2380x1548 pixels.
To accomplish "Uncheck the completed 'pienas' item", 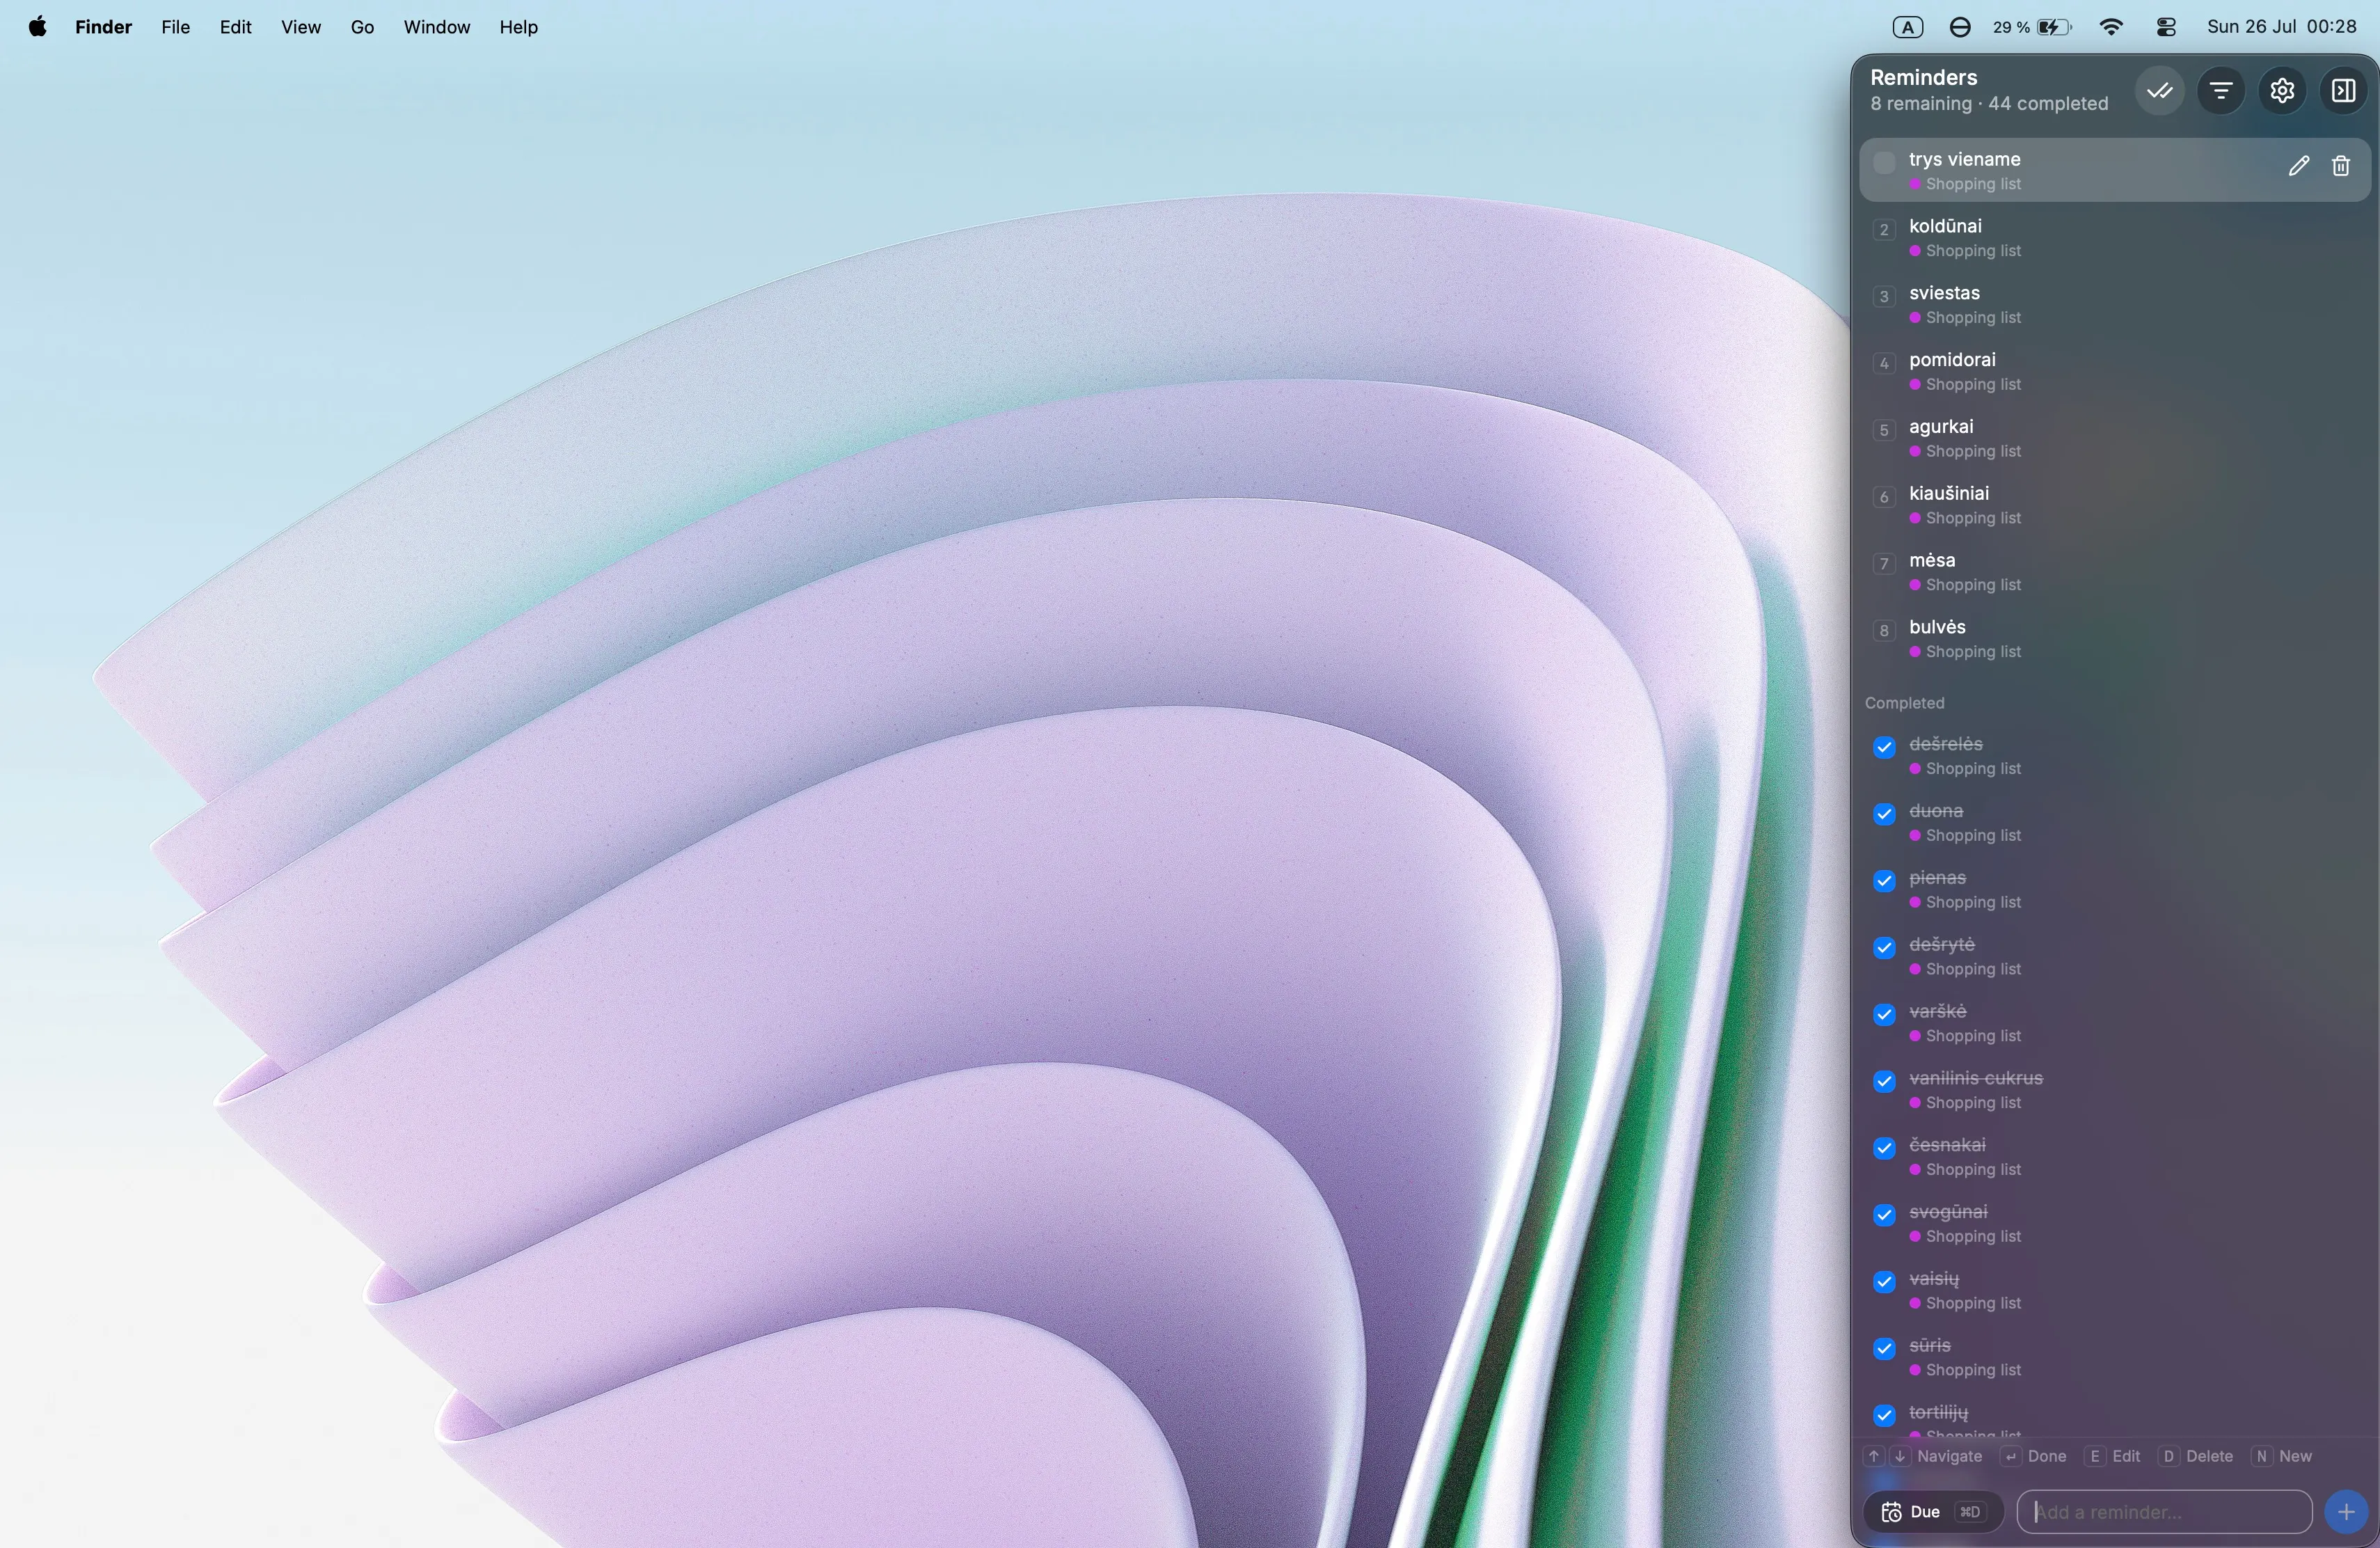I will coord(1884,881).
